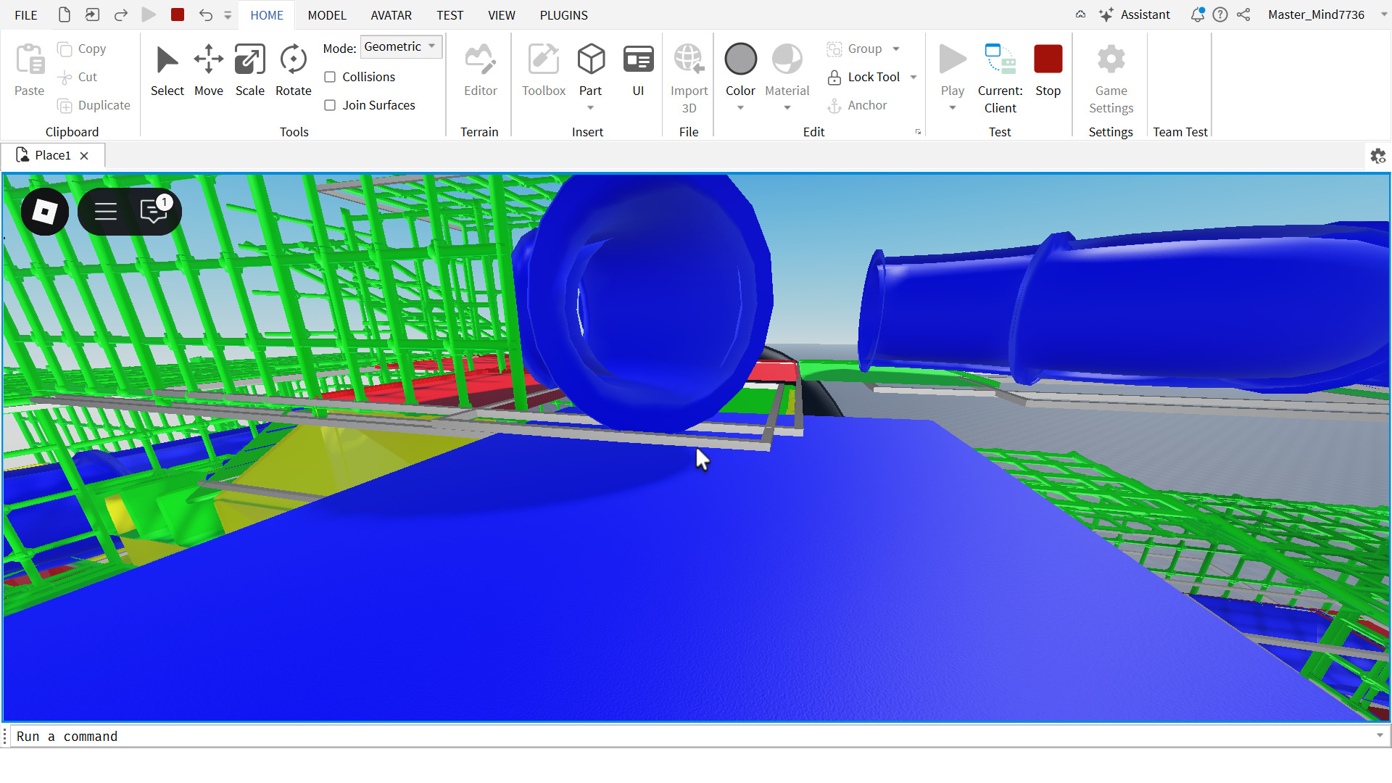This screenshot has height=783, width=1392.
Task: Enable the Collisions checkbox
Action: click(x=331, y=77)
